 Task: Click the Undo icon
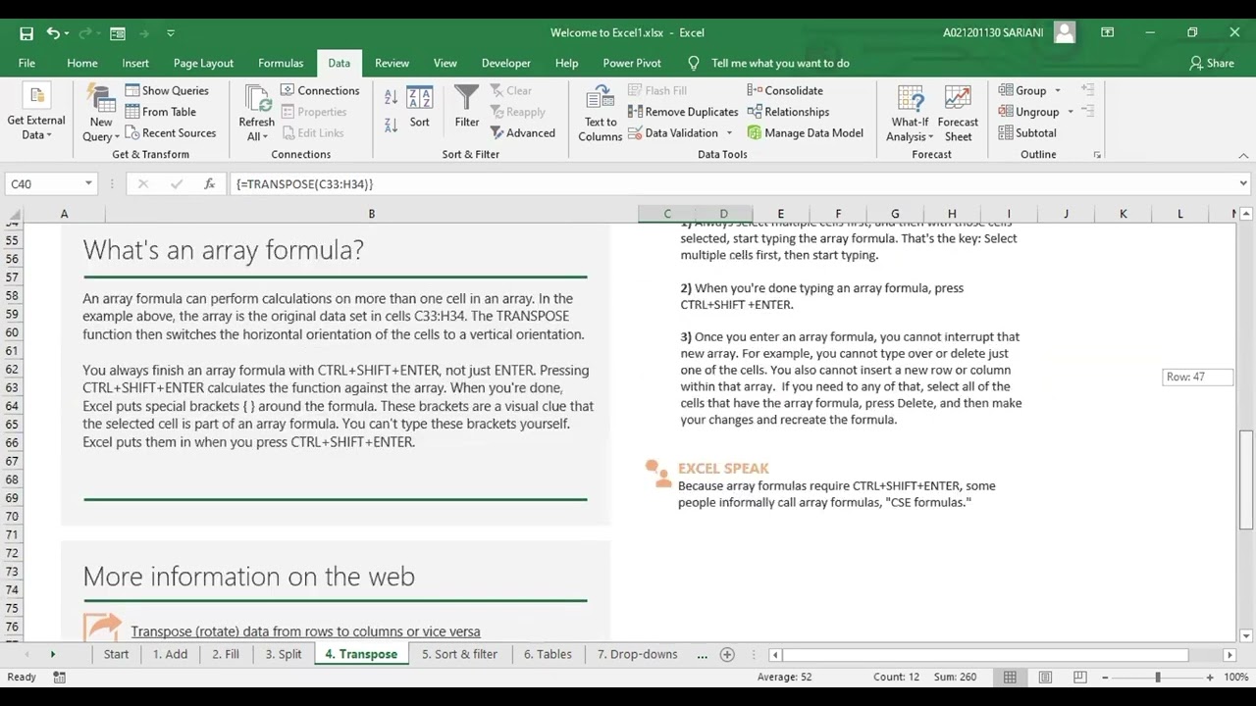pos(53,32)
